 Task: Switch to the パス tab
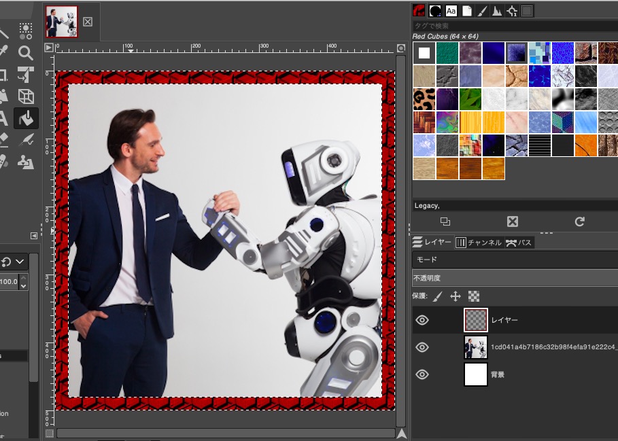coord(519,243)
